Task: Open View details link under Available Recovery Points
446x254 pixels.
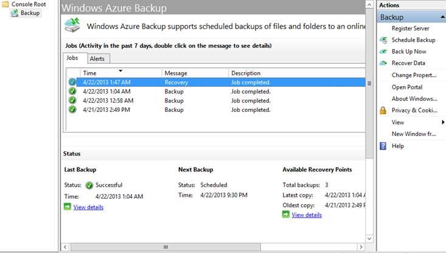Action: pyautogui.click(x=307, y=215)
